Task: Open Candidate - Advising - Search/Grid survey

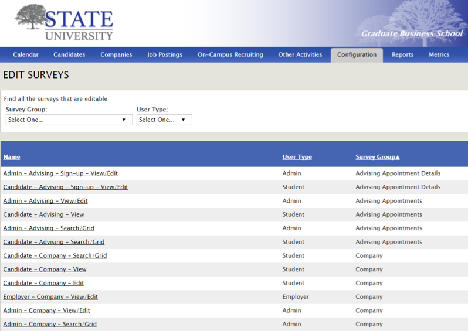Action: point(54,242)
